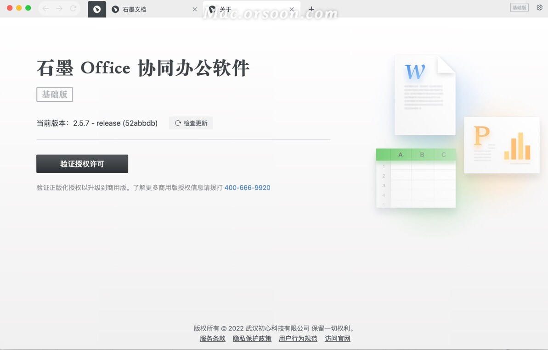
Task: Click the green spreadsheet illustration
Action: point(416,178)
